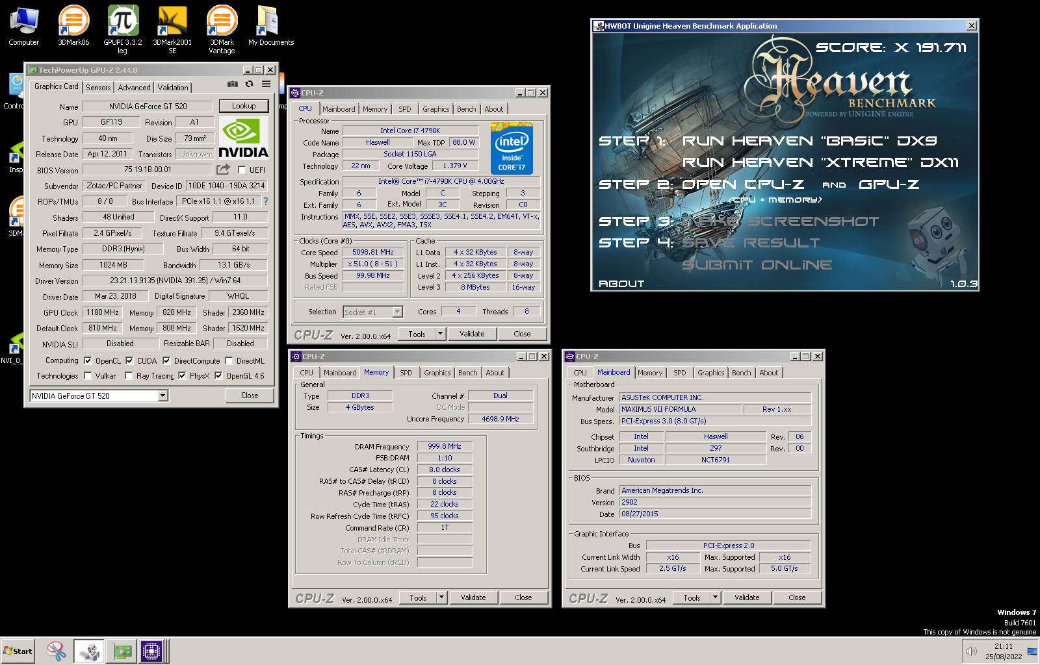Click Validate in top CPU-Z window
Viewport: 1040px width, 665px height.
472,334
